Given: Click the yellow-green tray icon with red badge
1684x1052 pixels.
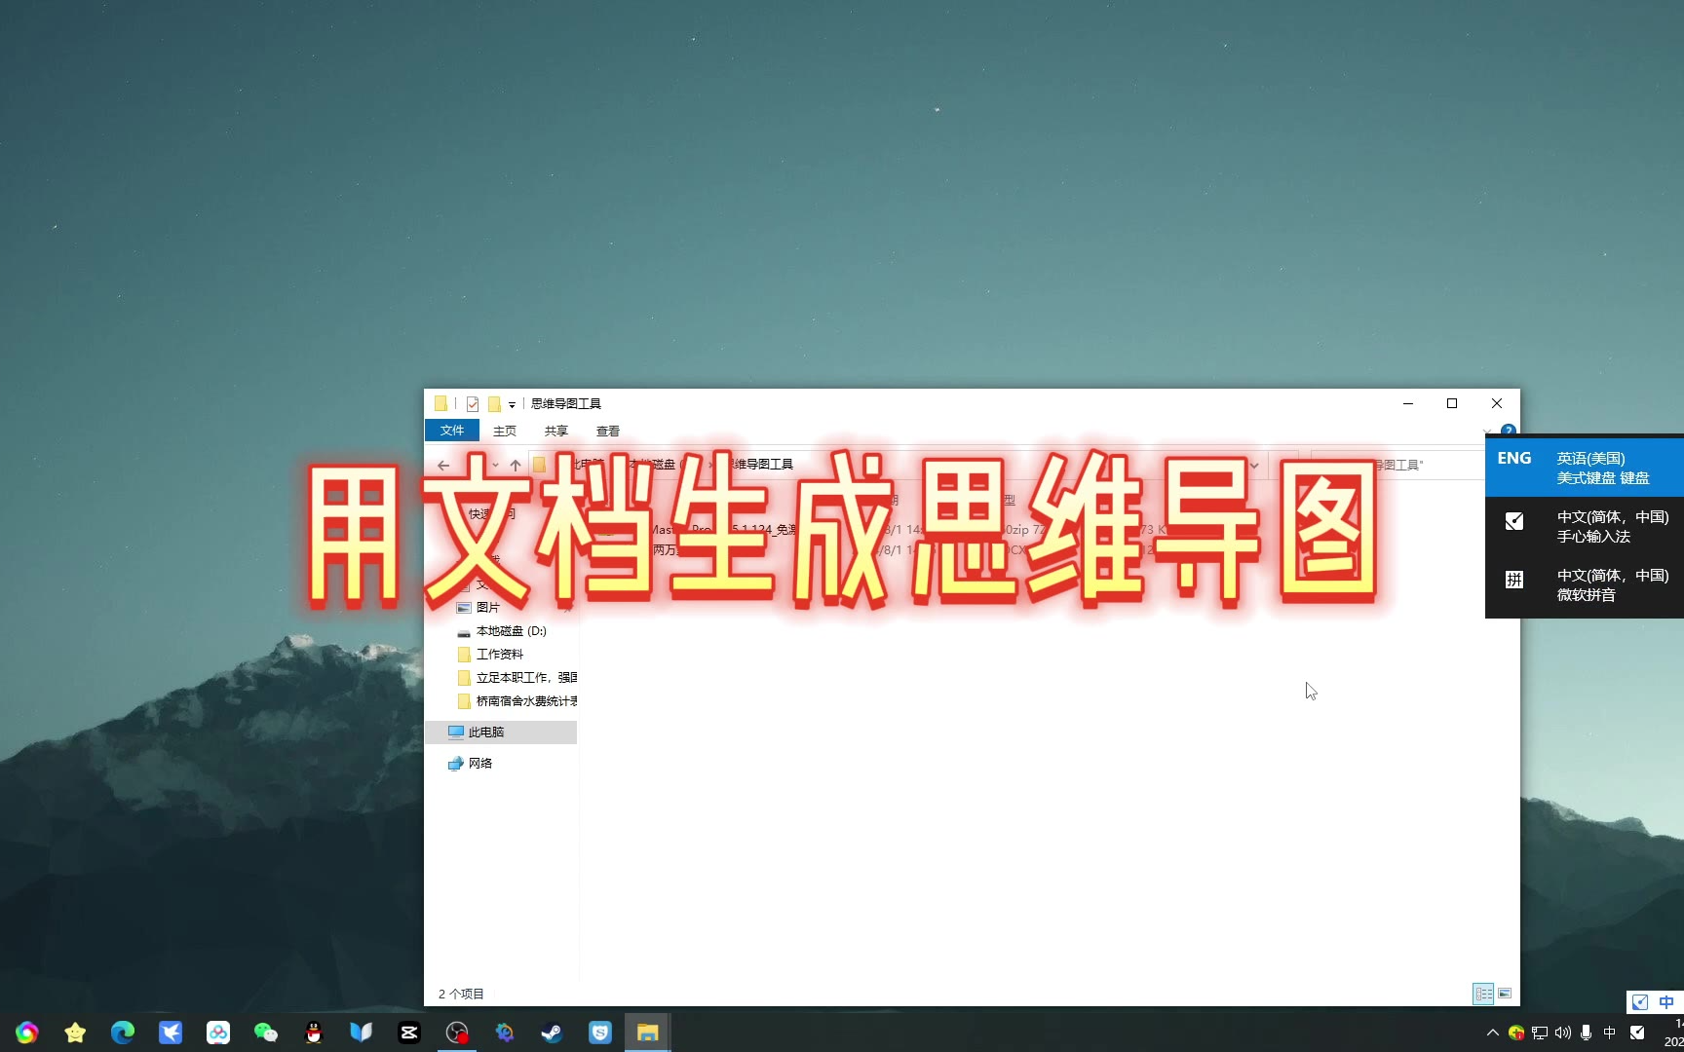Looking at the screenshot, I should [x=1516, y=1033].
